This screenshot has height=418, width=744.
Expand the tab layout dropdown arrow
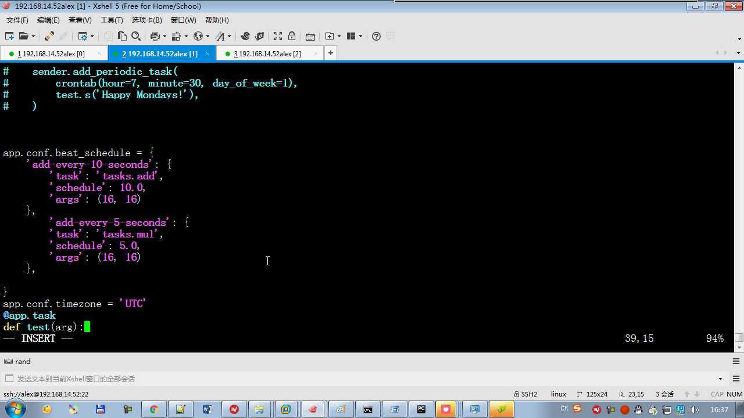pos(361,36)
